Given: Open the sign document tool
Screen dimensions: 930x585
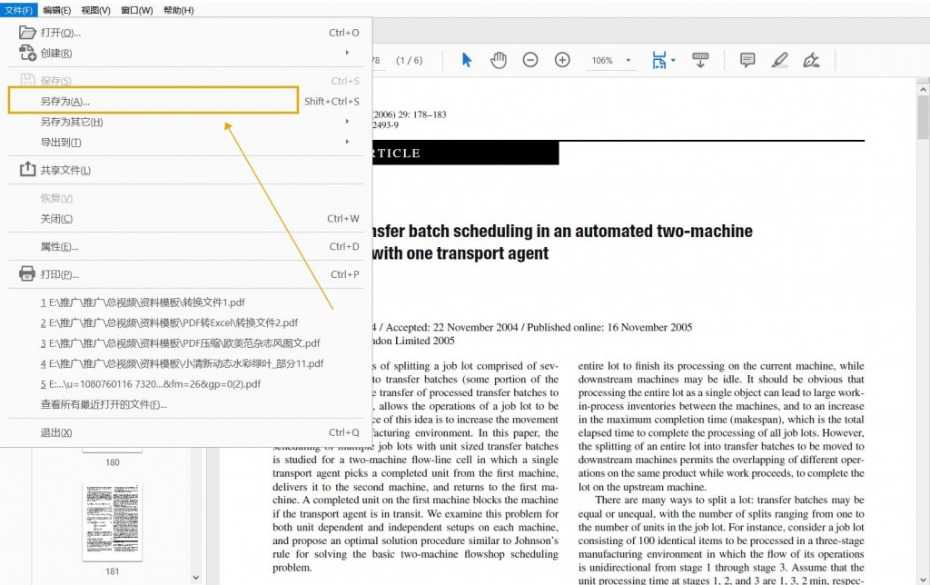Looking at the screenshot, I should [x=811, y=60].
